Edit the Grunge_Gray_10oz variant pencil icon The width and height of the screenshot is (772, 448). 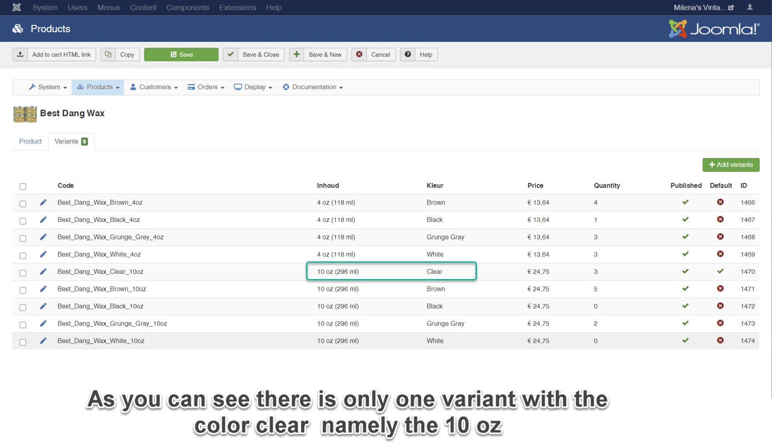click(x=43, y=324)
